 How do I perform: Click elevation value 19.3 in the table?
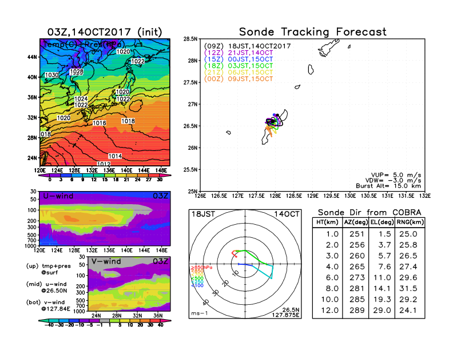tap(382, 300)
